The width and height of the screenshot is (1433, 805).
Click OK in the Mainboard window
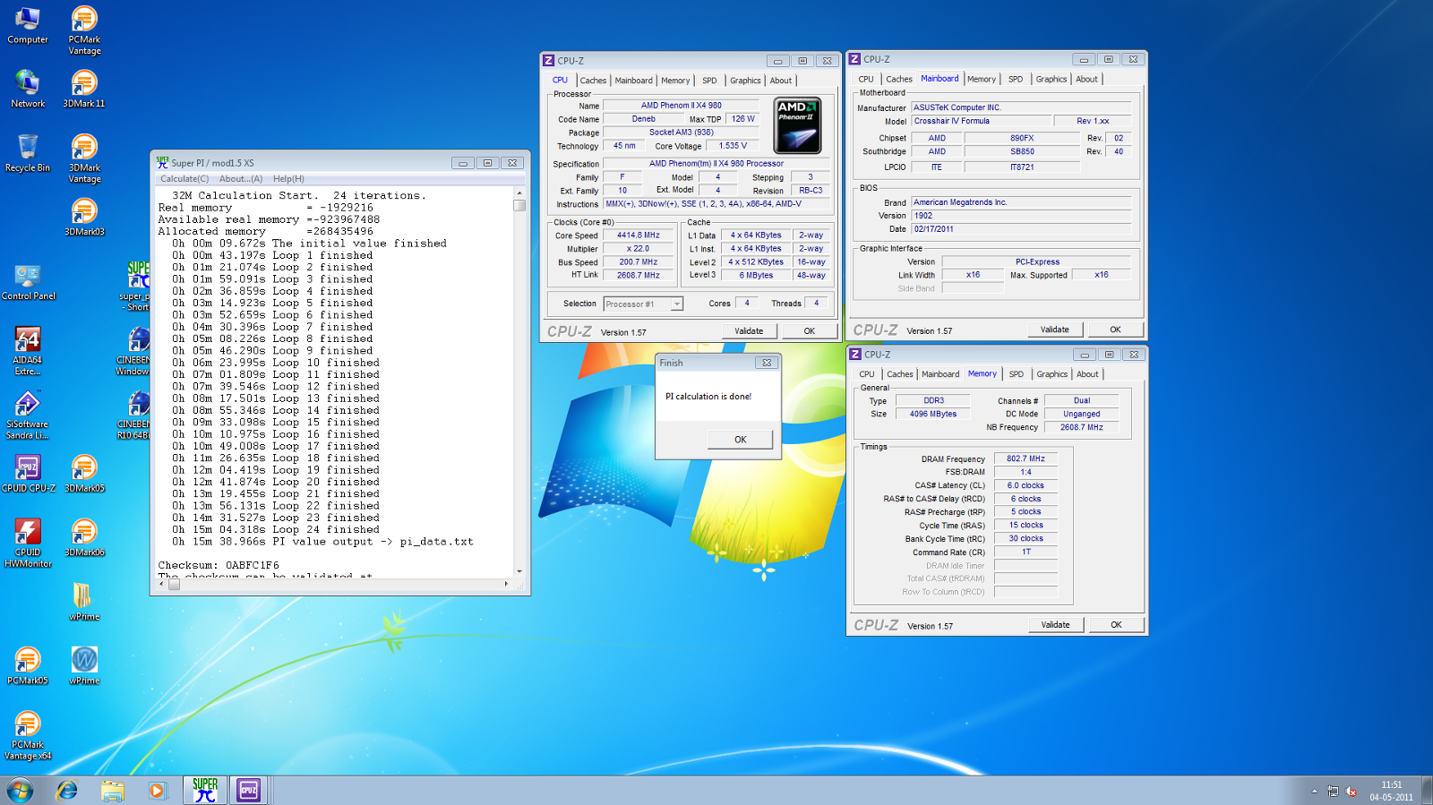click(1115, 330)
